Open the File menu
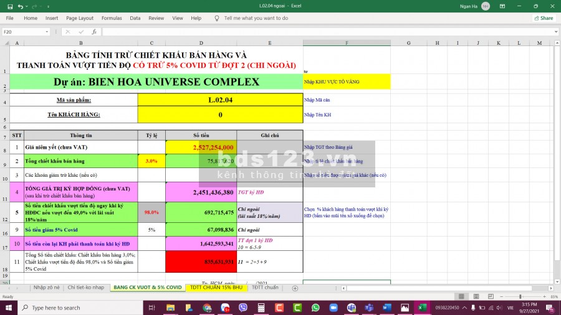The width and height of the screenshot is (561, 315). click(9, 18)
